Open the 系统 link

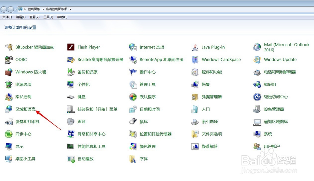click(268, 134)
